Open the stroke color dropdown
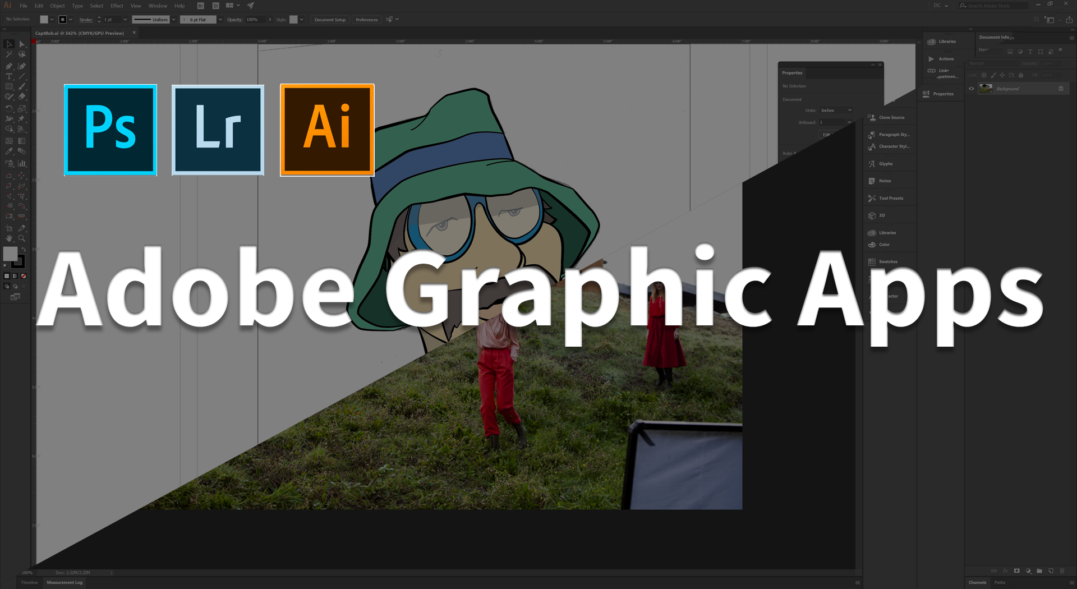The image size is (1077, 589). pos(71,20)
